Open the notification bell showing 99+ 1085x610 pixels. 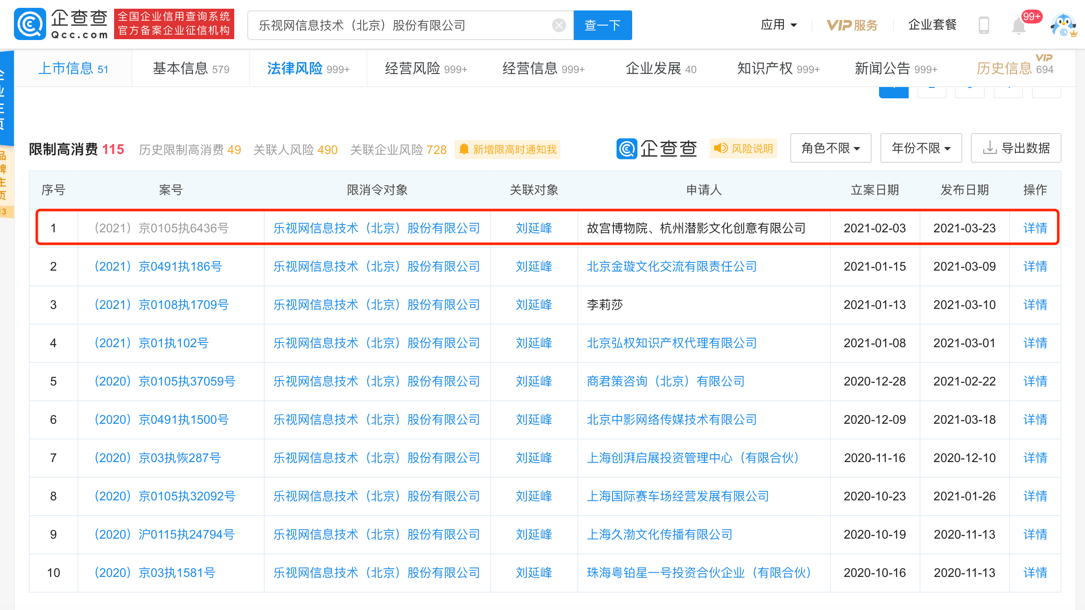(x=1018, y=25)
